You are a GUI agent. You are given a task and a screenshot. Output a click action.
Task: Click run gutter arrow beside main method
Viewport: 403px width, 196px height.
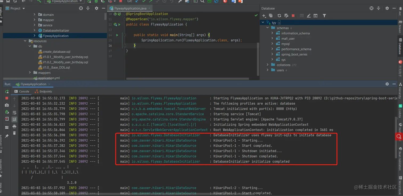pyautogui.click(x=117, y=35)
